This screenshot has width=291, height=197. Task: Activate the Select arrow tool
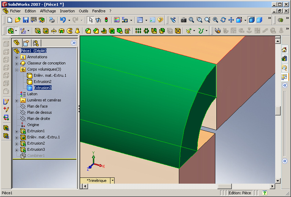click(90, 20)
